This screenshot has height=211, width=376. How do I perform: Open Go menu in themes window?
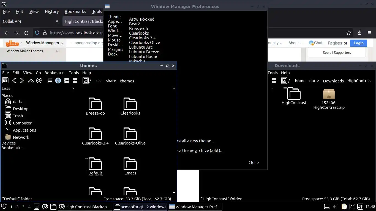38,73
